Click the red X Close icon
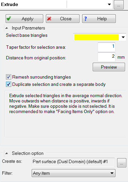 coord(49,19)
